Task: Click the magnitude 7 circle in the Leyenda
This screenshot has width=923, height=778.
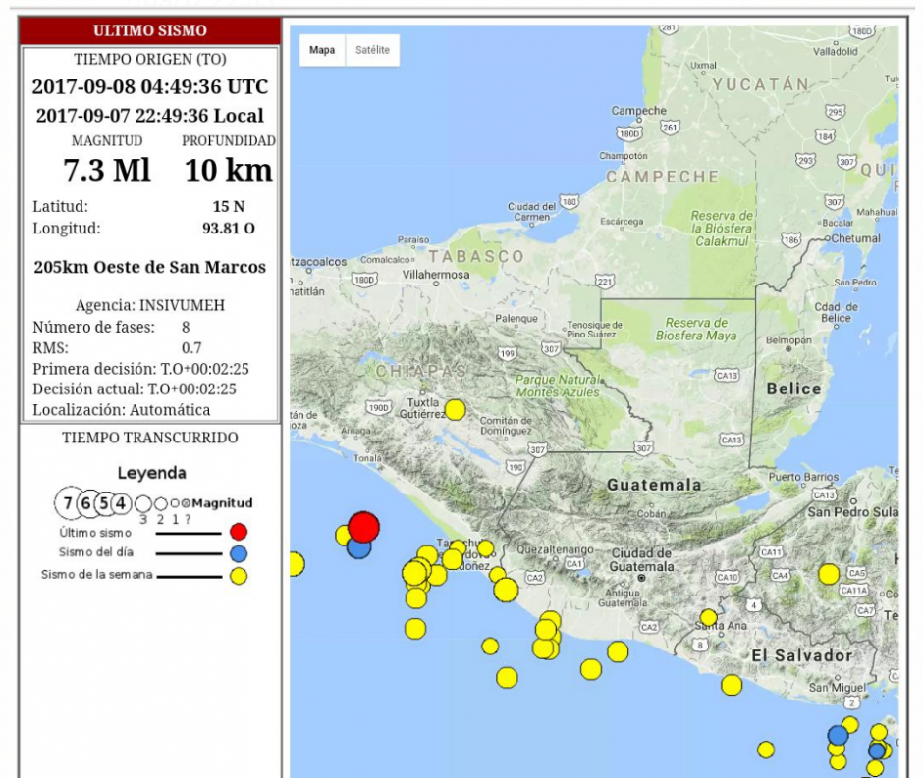Action: [68, 503]
